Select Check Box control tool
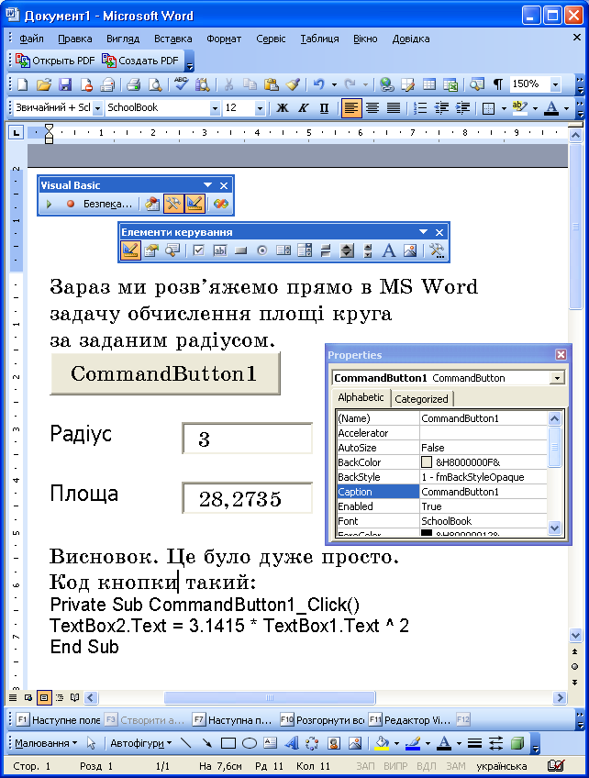The image size is (589, 778). click(198, 250)
